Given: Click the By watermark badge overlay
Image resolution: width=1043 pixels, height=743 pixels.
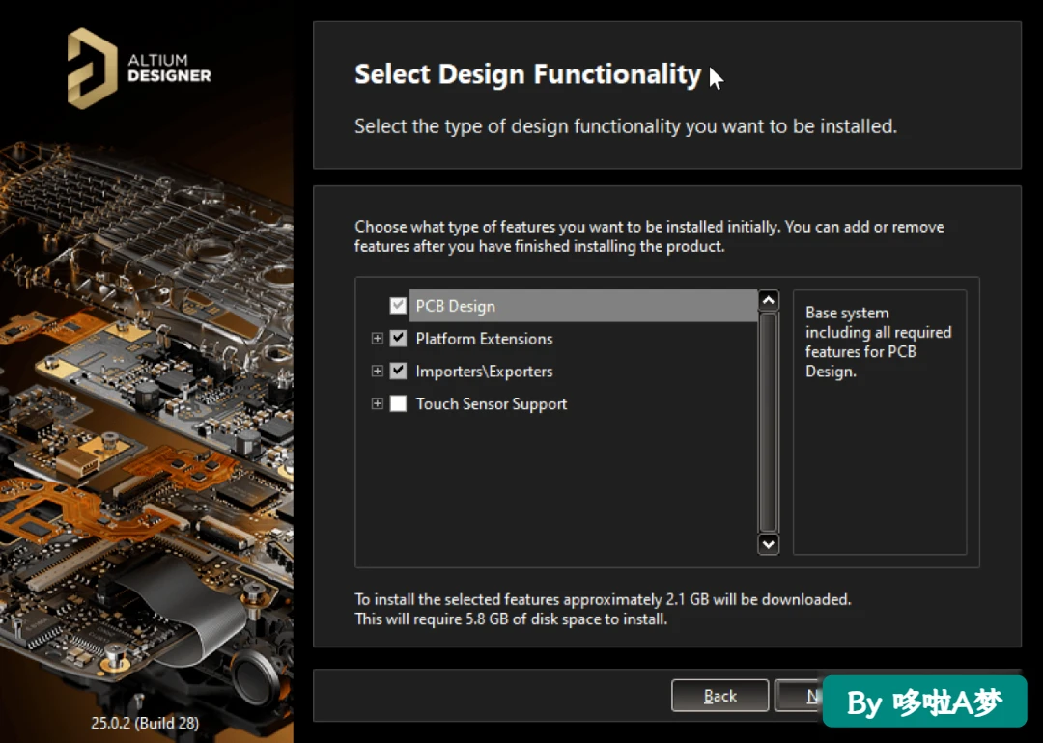Looking at the screenshot, I should (x=924, y=702).
